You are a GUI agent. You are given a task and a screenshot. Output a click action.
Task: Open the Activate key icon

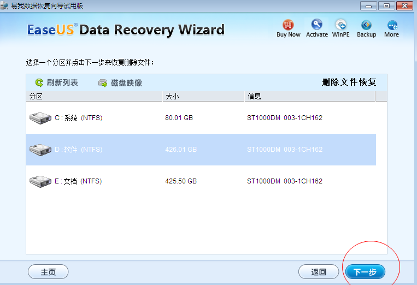(316, 25)
